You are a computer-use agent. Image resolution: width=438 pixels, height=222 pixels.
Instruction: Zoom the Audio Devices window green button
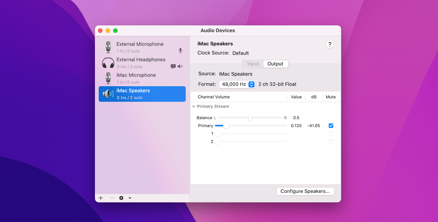[x=116, y=31]
